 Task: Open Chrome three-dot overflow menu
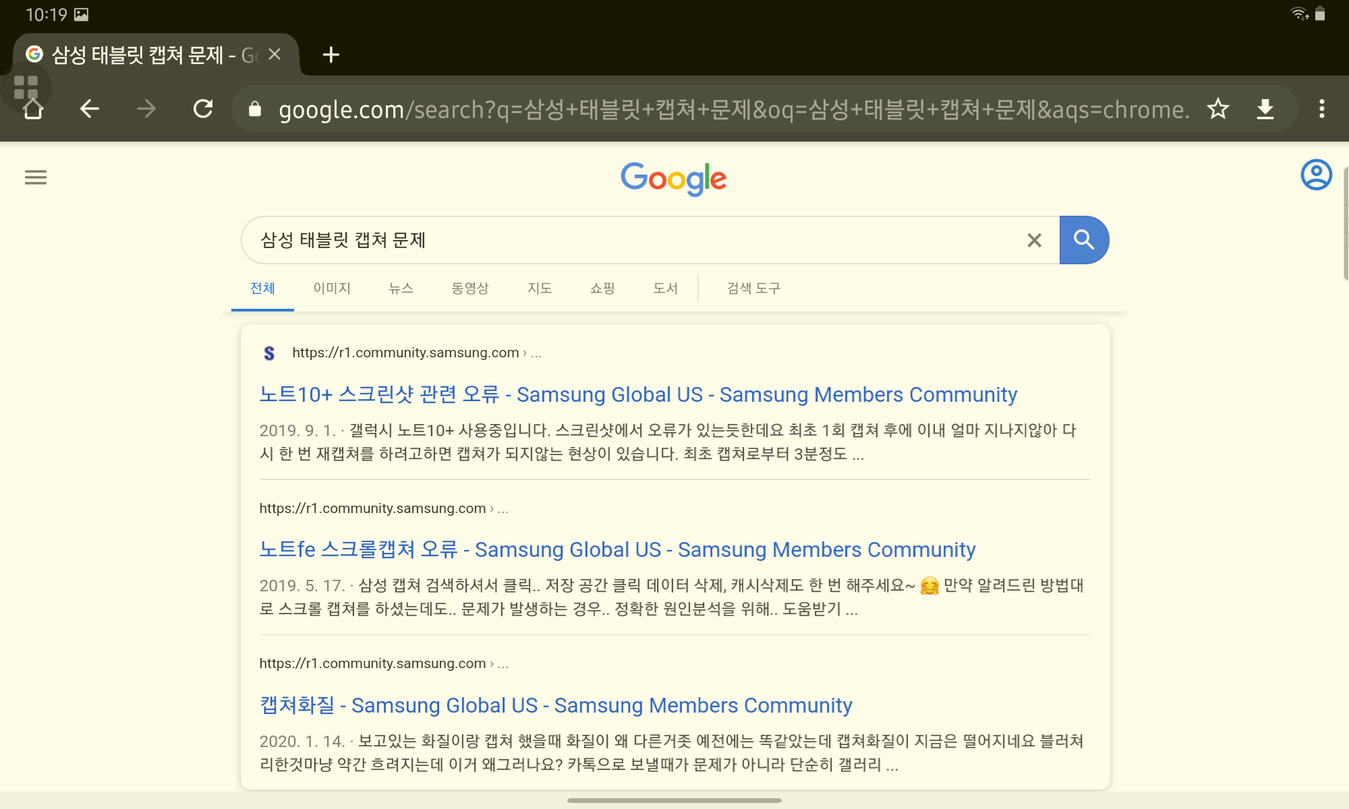coord(1321,109)
